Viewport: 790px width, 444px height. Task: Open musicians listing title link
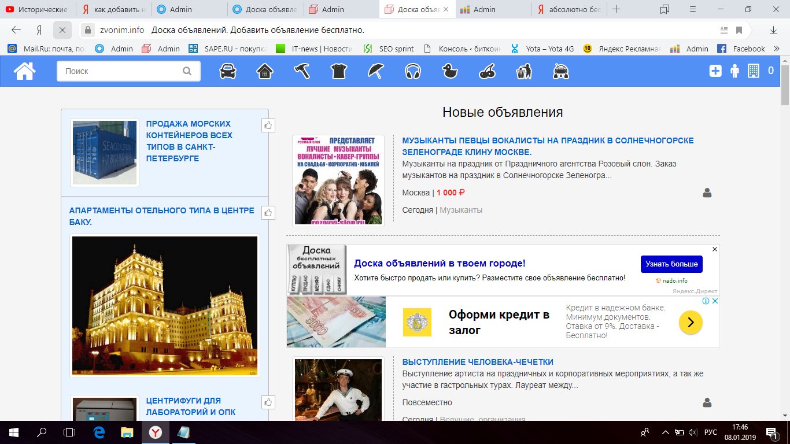pos(548,146)
